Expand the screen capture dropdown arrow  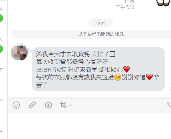pos(70,105)
